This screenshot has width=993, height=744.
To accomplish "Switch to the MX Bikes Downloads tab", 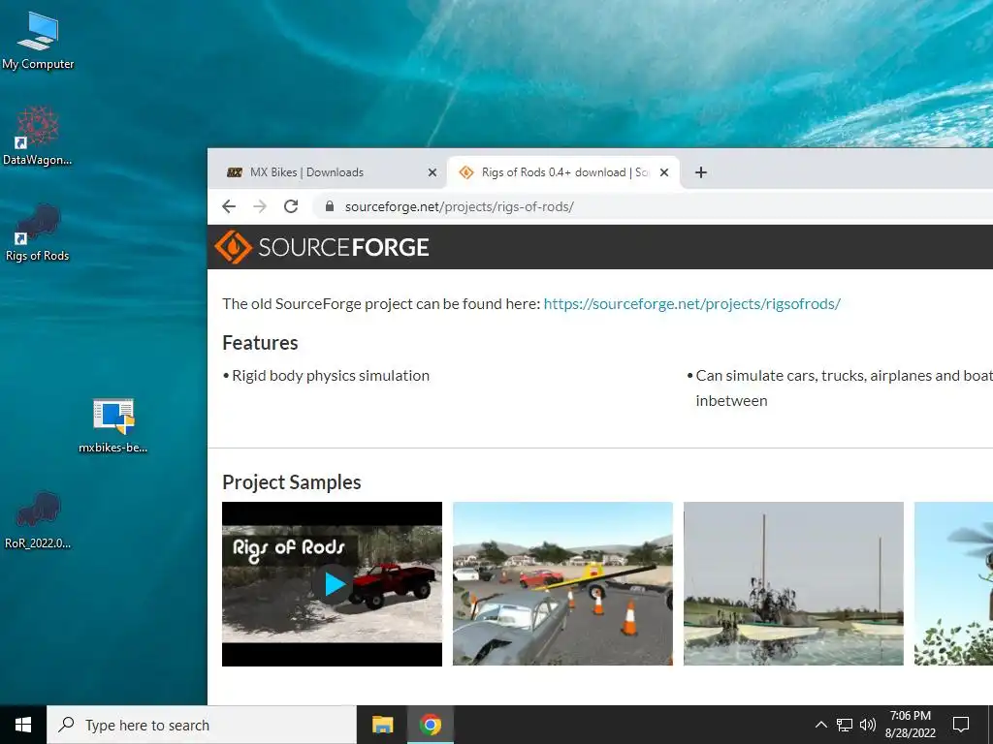I will [326, 172].
